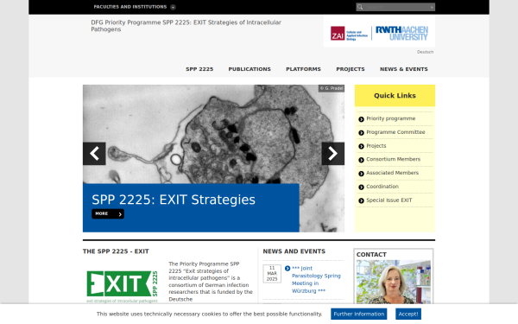Open the RWTH Aachen University logo
This screenshot has width=518, height=324.
[401, 34]
